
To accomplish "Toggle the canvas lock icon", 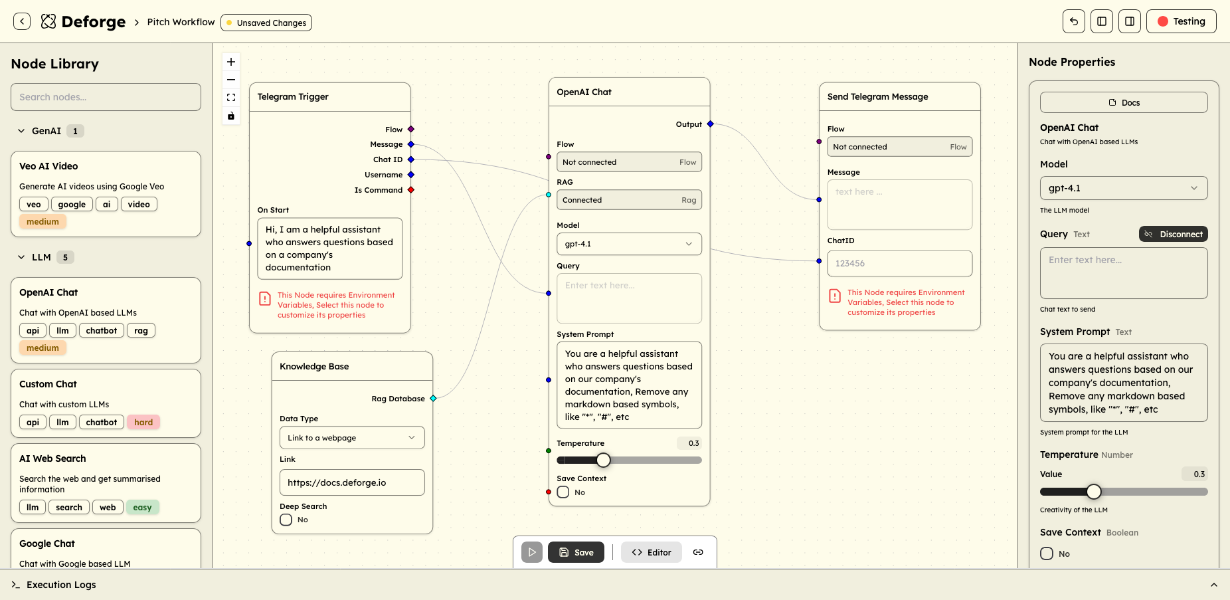I will pyautogui.click(x=231, y=116).
